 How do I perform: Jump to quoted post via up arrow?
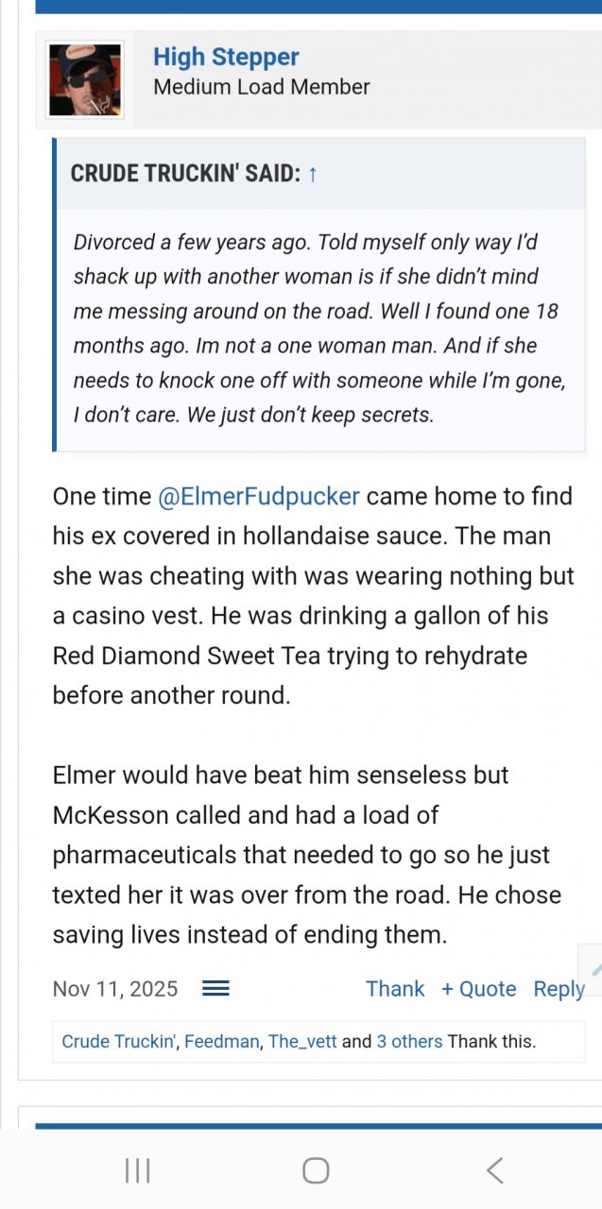(x=313, y=174)
